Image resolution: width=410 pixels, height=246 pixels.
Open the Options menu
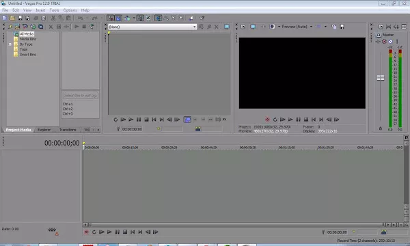pyautogui.click(x=70, y=10)
